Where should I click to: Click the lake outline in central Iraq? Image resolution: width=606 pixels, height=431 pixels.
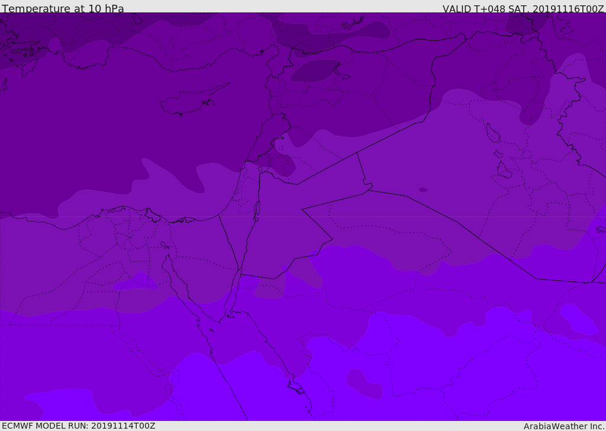[493, 133]
